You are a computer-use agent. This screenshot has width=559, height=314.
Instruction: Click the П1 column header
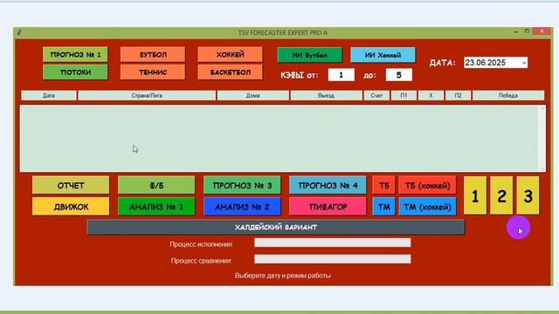click(404, 95)
